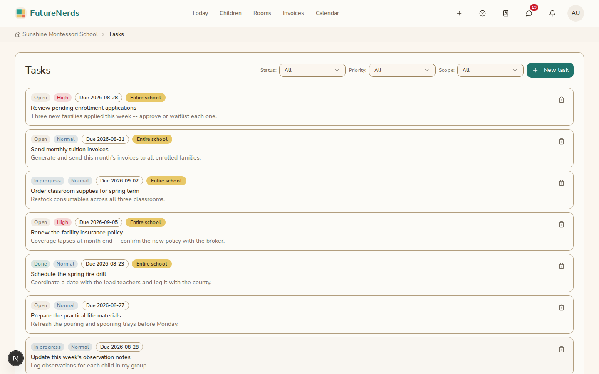Delete the Schedule spring fire drill task

(562, 266)
